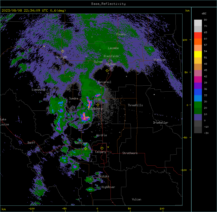Screen dimensions: 217x212
Task: Click the km label at top right
Action: coord(188,11)
